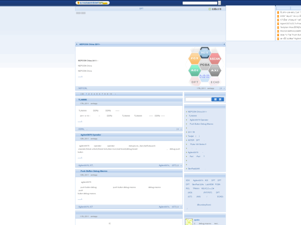
Task: Open Push Button Debug Macros sidebar entry
Action: tap(201, 124)
